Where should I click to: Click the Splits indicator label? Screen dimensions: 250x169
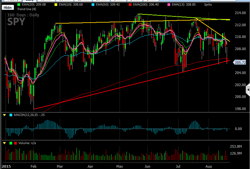(208, 5)
